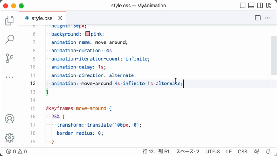Close the style.css tab
The height and width of the screenshot is (156, 277).
pos(60,18)
